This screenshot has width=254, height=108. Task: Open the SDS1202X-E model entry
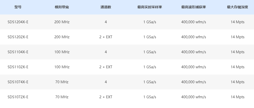[18, 37]
